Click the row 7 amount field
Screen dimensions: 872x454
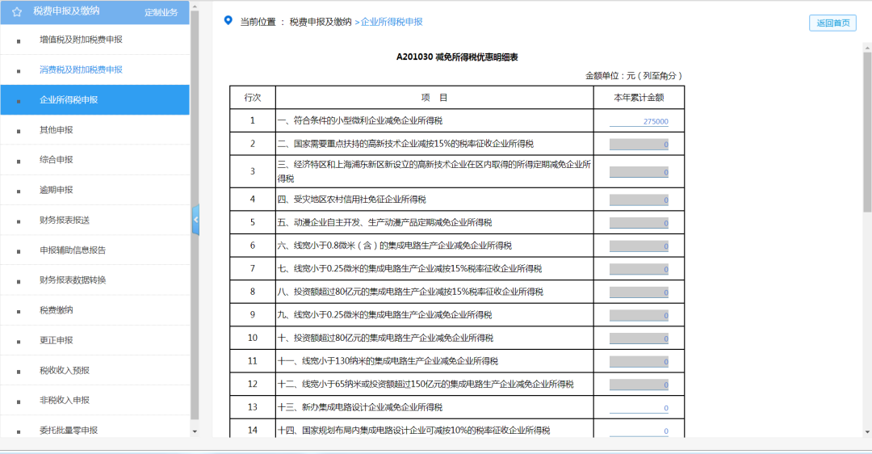pos(639,269)
